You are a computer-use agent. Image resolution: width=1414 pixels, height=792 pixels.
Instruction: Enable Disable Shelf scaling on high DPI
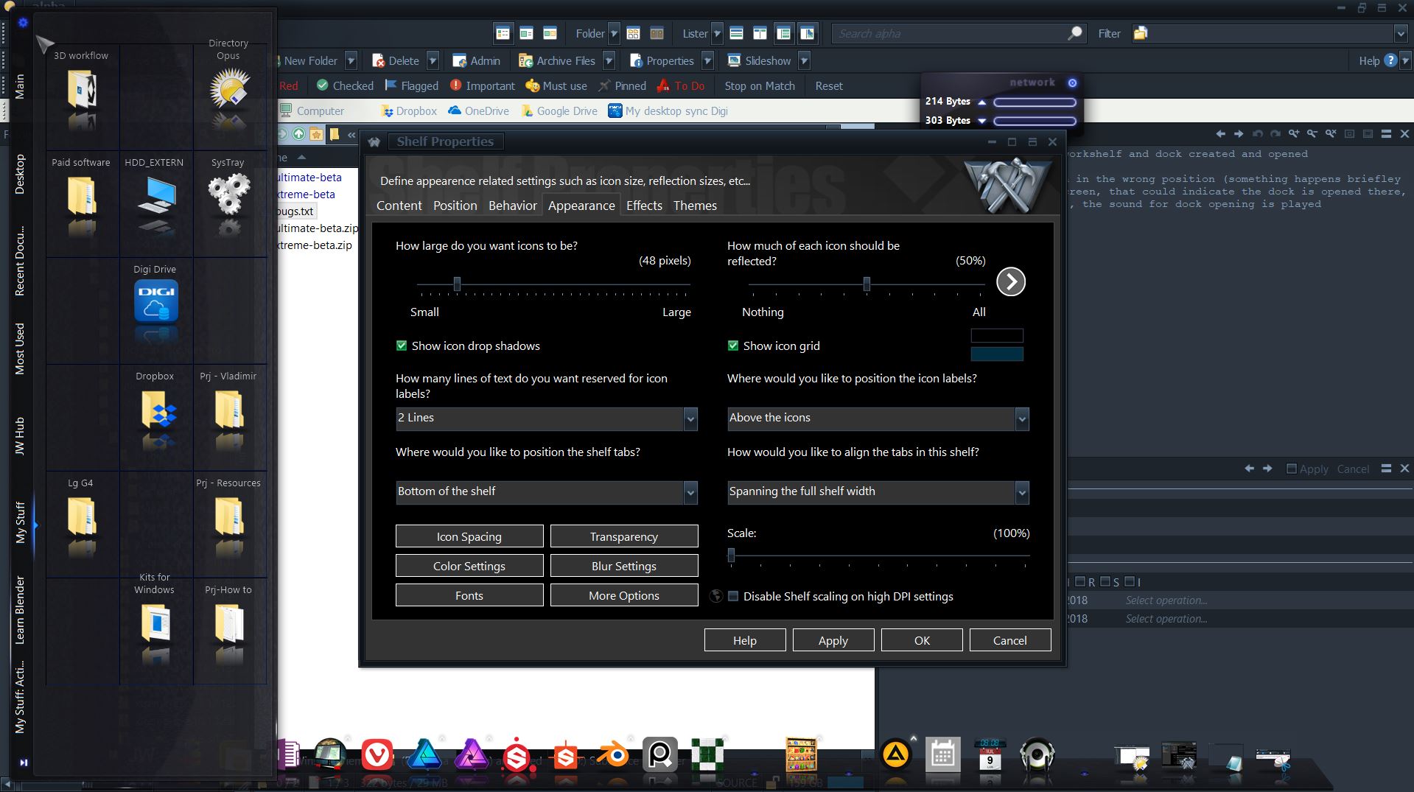pyautogui.click(x=733, y=597)
